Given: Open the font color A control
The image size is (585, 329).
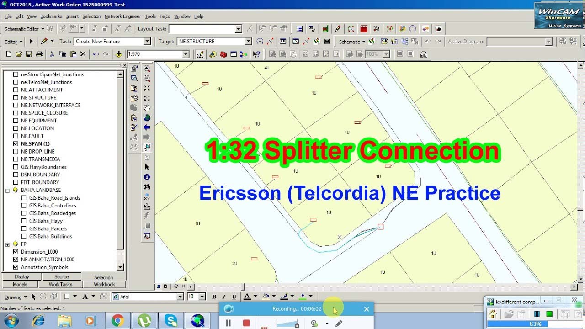Looking at the screenshot, I should [x=247, y=297].
